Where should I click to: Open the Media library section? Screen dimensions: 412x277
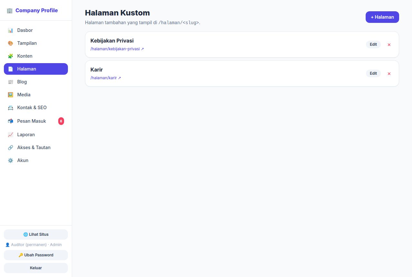click(36, 95)
